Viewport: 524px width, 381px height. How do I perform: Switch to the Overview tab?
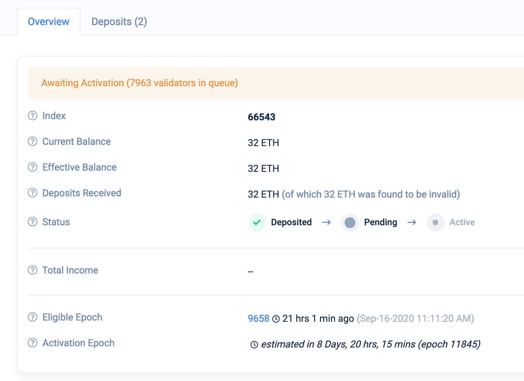click(48, 21)
